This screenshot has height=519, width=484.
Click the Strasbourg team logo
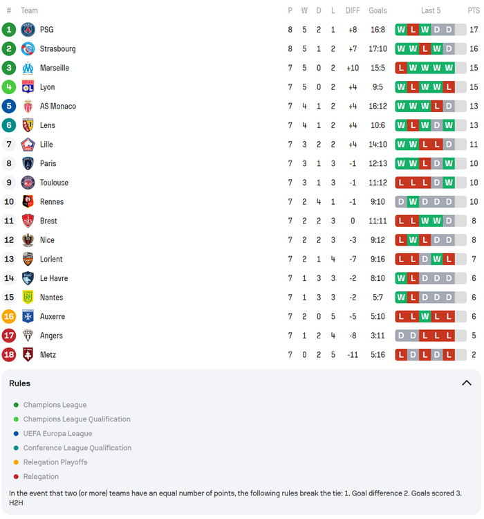point(28,49)
